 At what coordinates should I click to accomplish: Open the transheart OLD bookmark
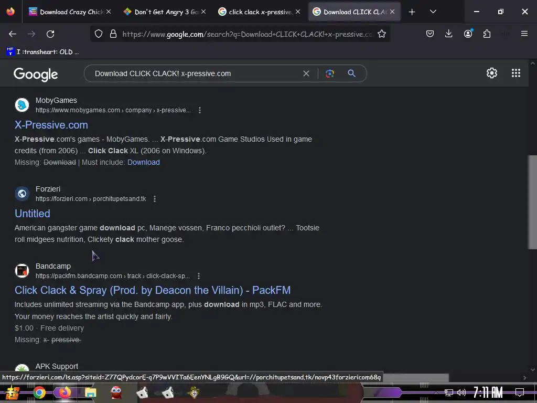coord(43,52)
